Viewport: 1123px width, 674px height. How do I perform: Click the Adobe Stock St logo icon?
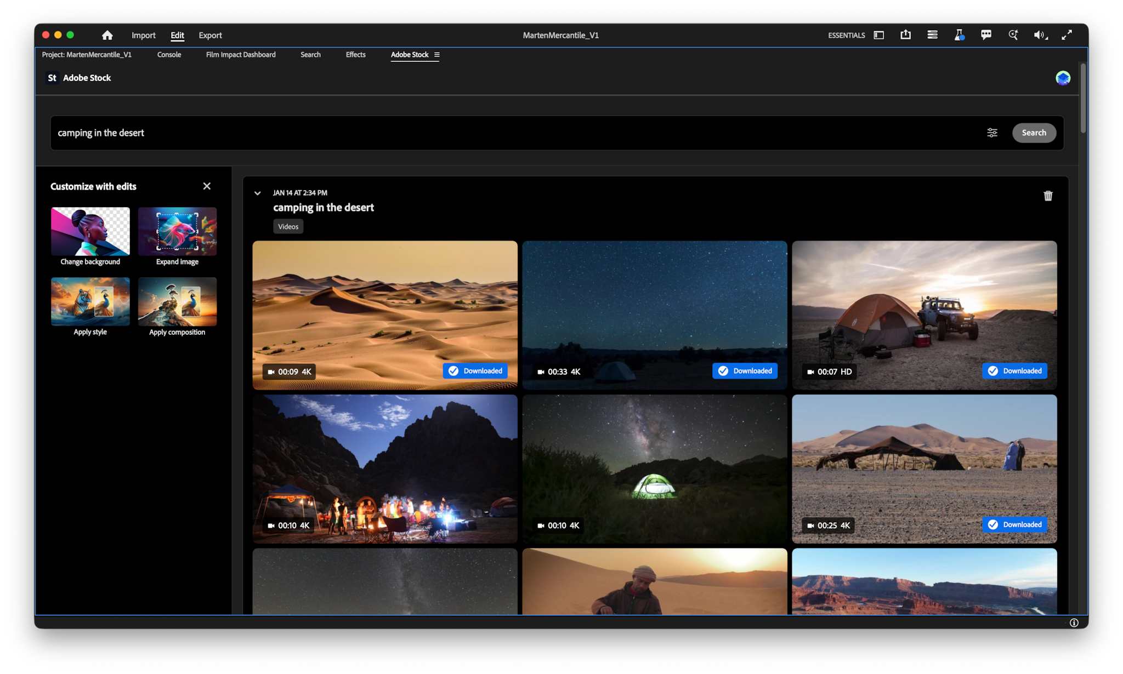52,78
